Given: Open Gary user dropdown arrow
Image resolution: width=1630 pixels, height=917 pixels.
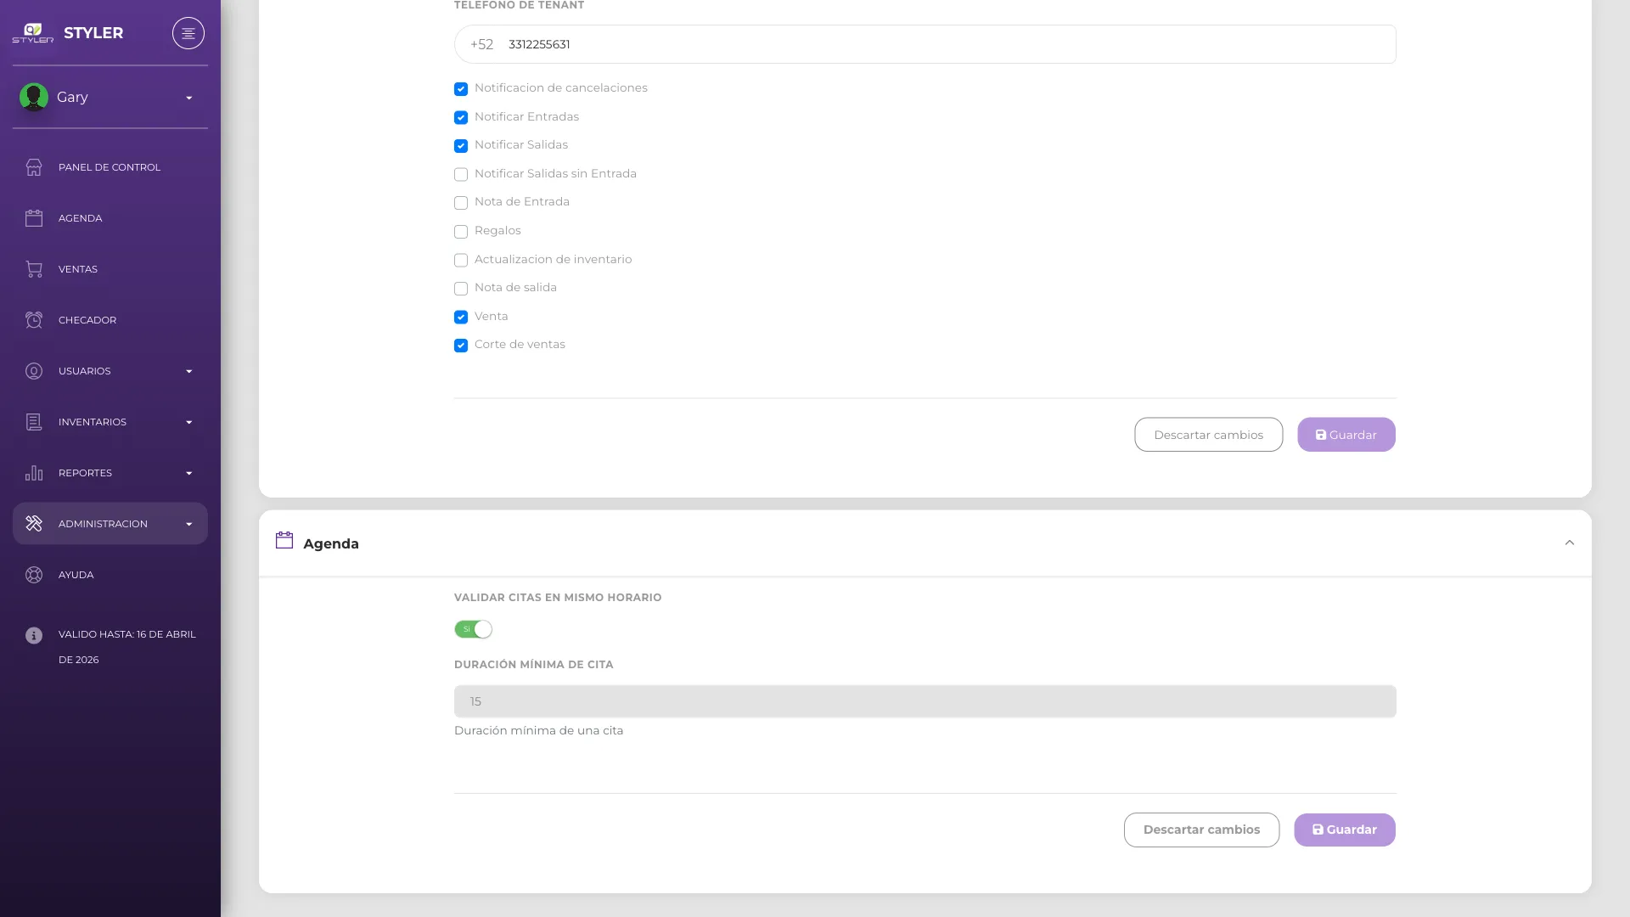Looking at the screenshot, I should 189,98.
